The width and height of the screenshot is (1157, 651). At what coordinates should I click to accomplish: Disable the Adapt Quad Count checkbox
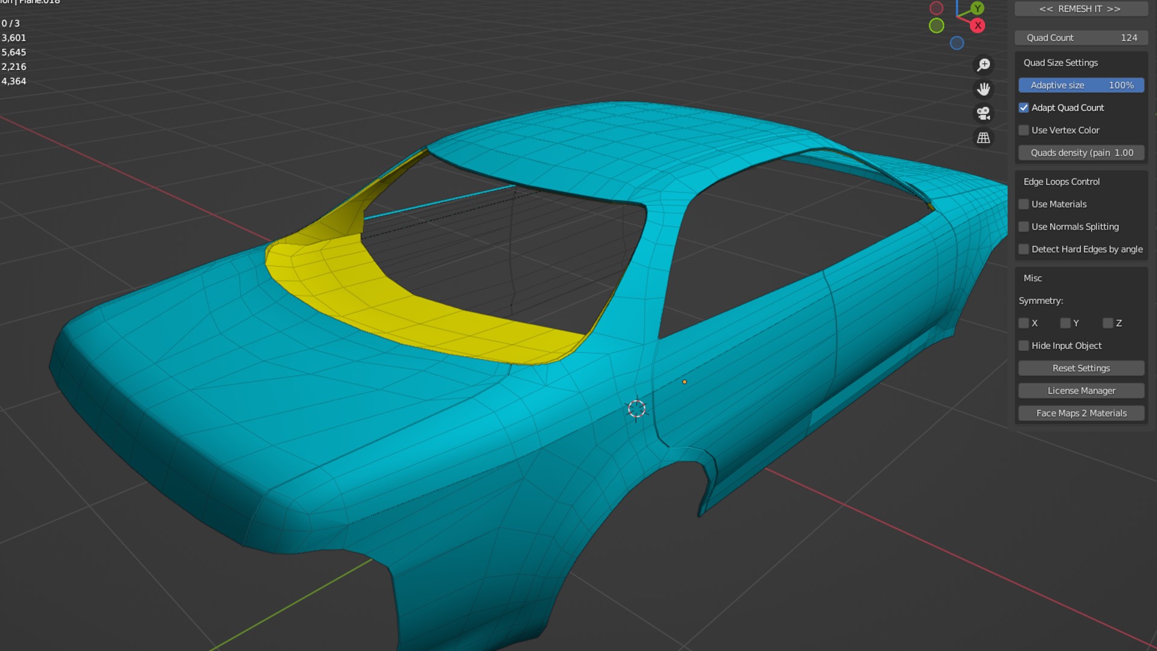pyautogui.click(x=1024, y=108)
